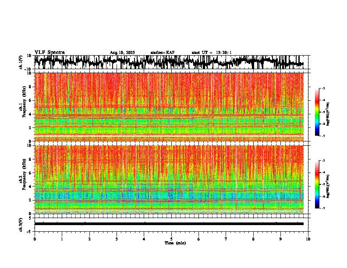The height and width of the screenshot is (268, 347).
Task: Select the ch.2 'Frequency (kHz)' axis label
Action: click(x=24, y=174)
